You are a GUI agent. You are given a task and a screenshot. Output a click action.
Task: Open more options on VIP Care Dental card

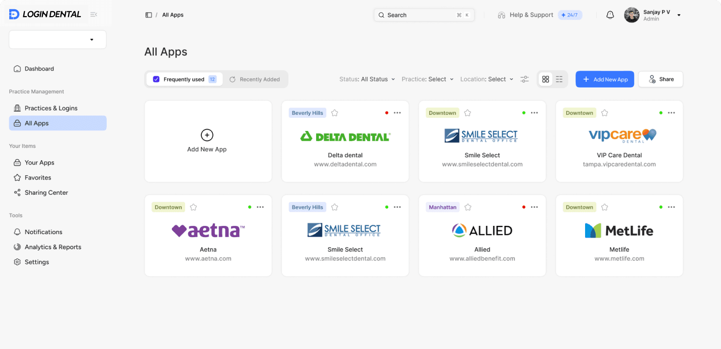click(671, 113)
